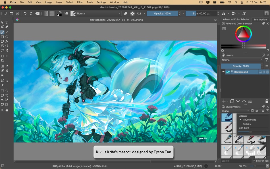Pick the Ellipse shape tool
The height and width of the screenshot is (169, 270).
[7, 37]
